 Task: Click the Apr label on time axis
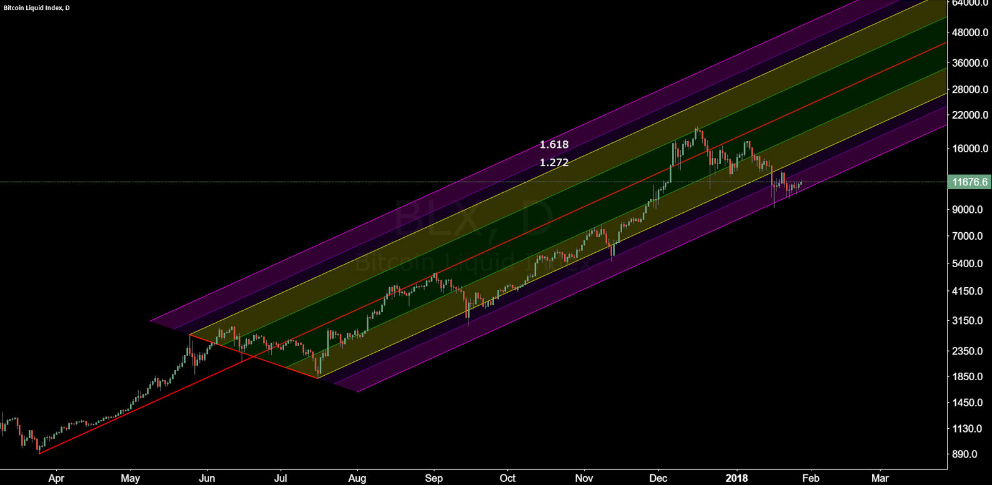(56, 479)
